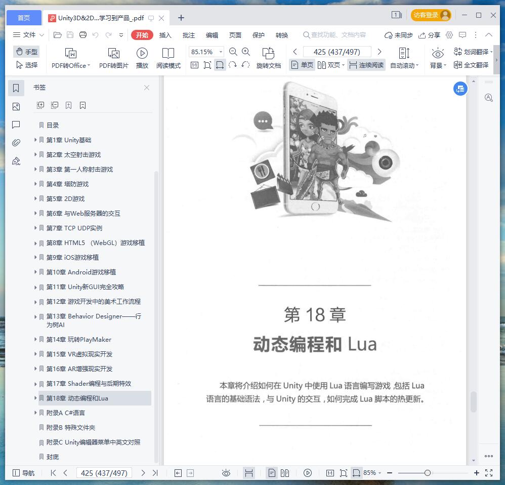Expand all bookmarks icon in bookmark panel
The image size is (505, 485).
coord(40,105)
